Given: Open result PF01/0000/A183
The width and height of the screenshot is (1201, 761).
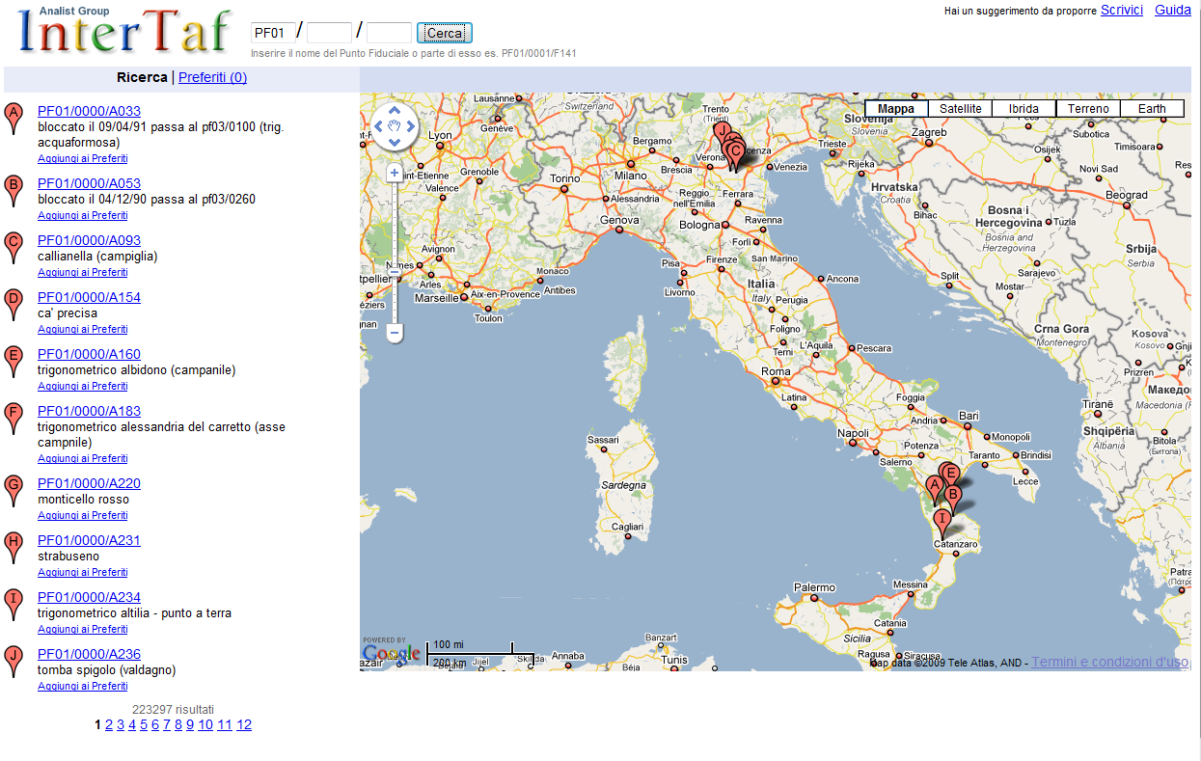Looking at the screenshot, I should (x=89, y=411).
